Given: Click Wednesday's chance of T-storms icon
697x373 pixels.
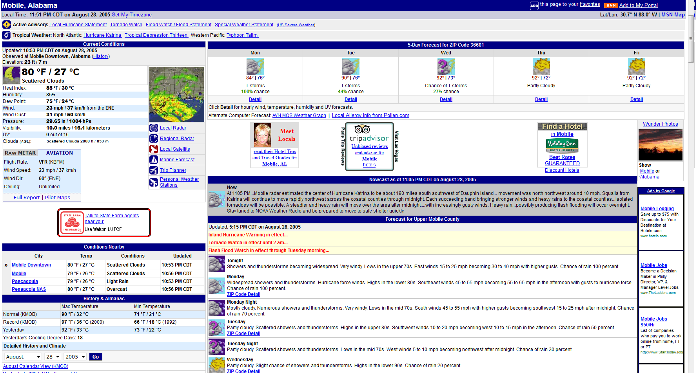Looking at the screenshot, I should point(446,67).
